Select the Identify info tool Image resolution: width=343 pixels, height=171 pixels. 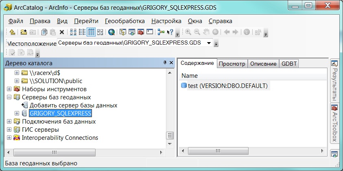(247, 32)
